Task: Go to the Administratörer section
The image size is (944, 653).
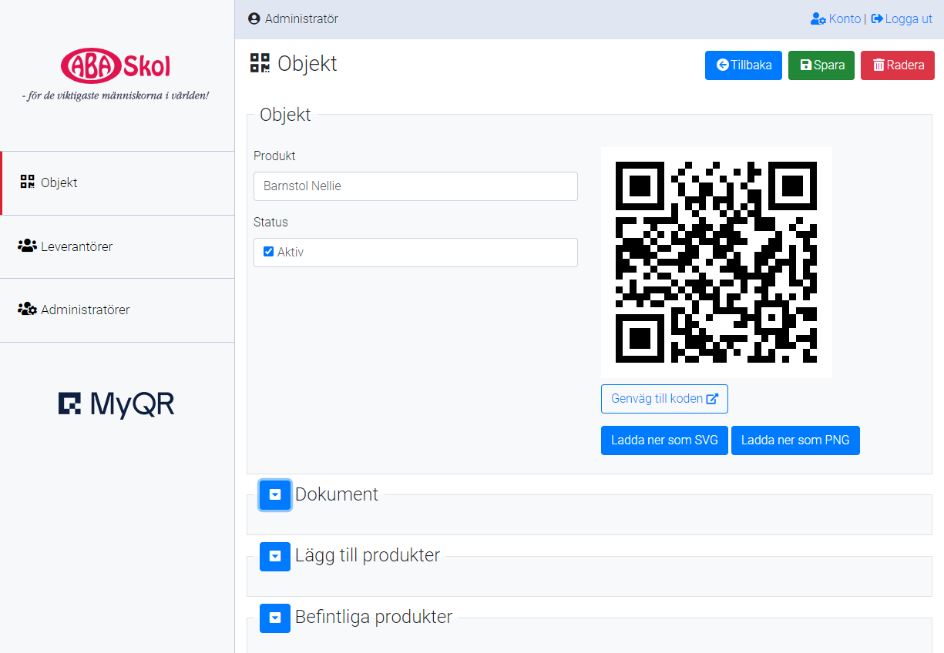Action: [x=117, y=310]
